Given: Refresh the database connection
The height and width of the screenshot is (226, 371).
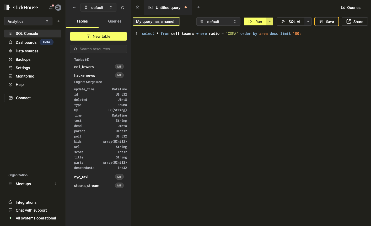Looking at the screenshot, I should [x=122, y=7].
